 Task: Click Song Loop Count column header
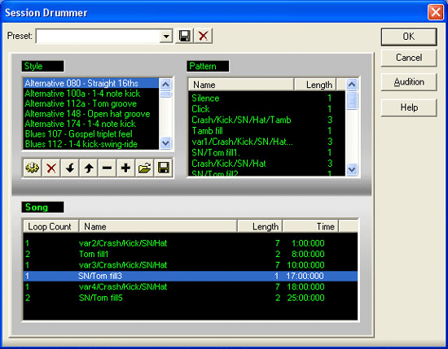51,227
